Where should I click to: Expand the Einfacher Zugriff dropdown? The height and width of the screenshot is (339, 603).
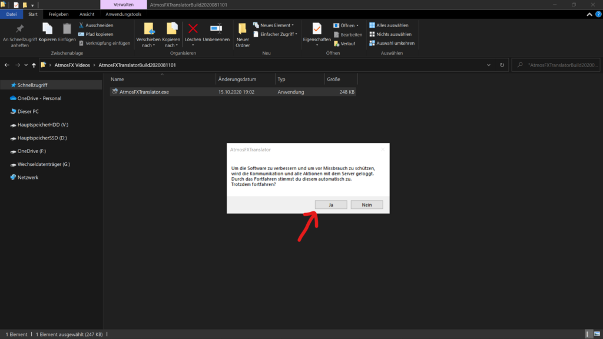[x=276, y=34]
